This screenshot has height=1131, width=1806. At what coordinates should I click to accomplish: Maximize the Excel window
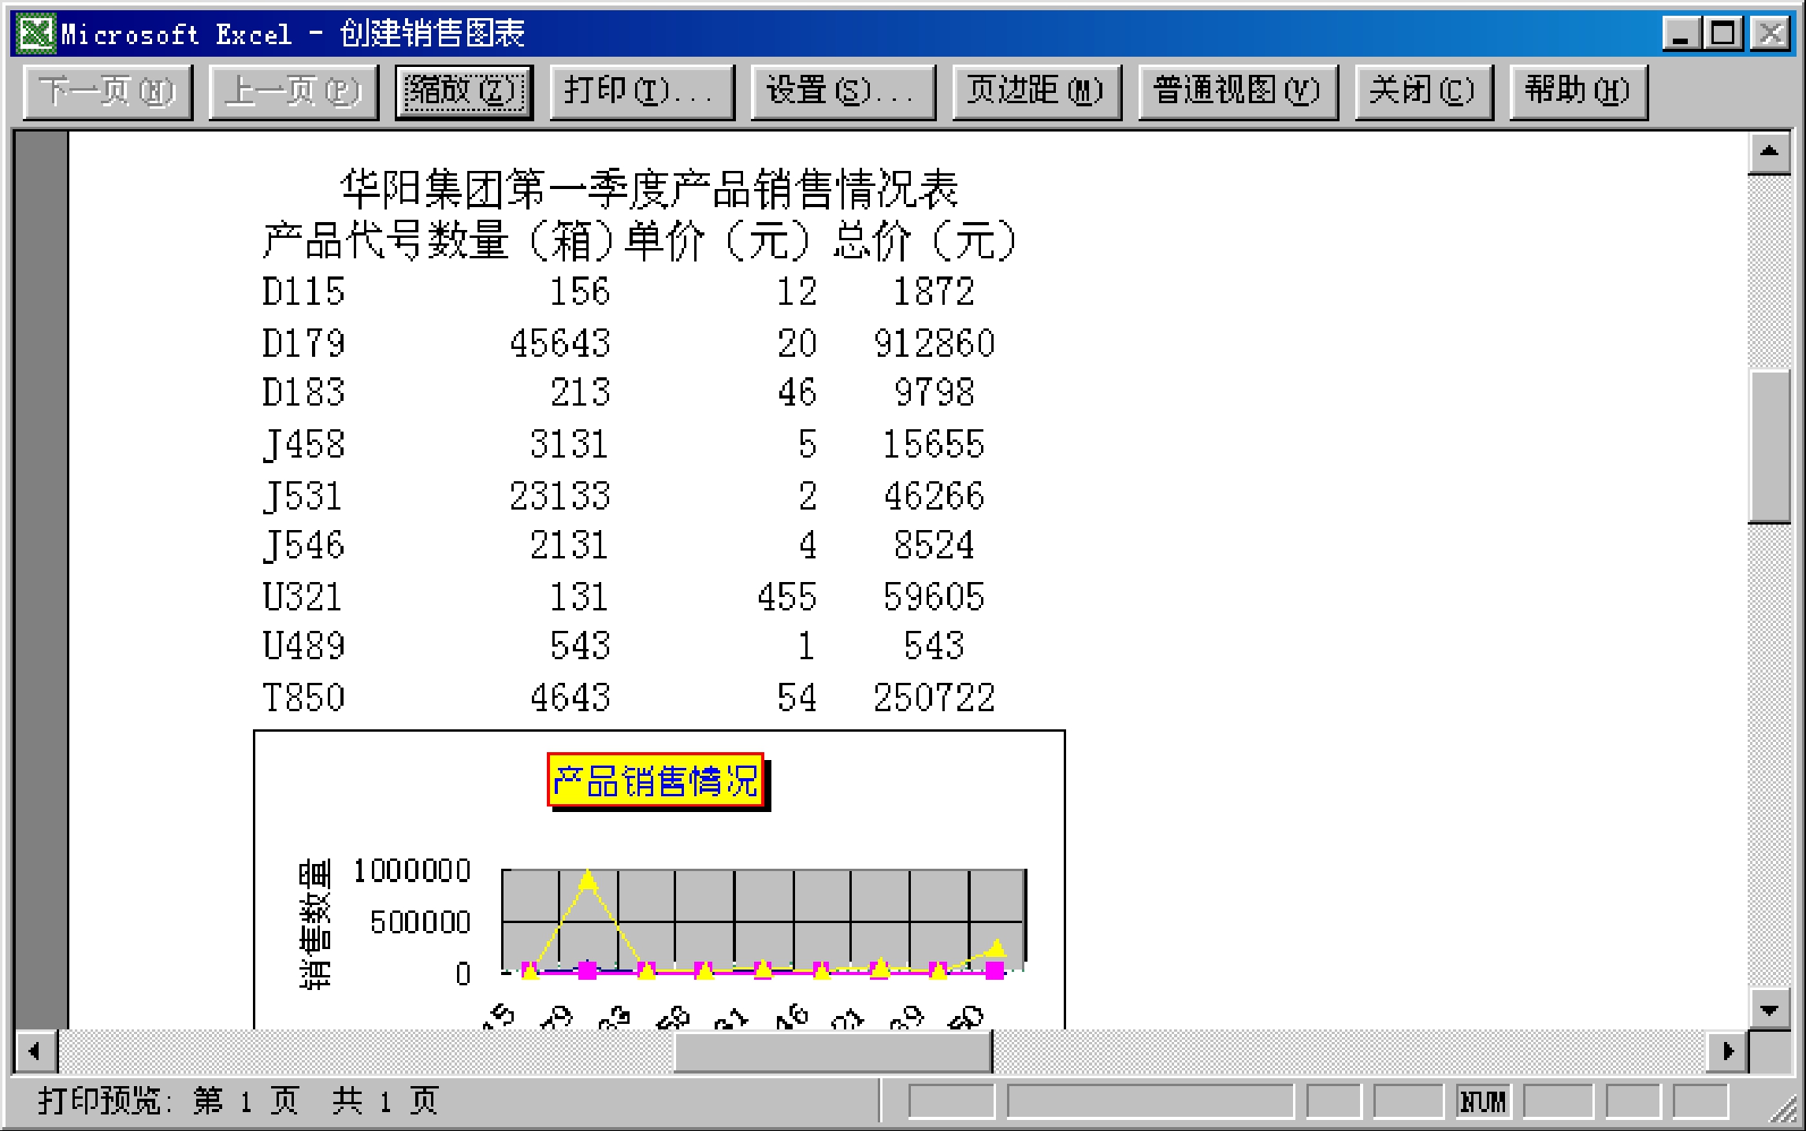pyautogui.click(x=1723, y=34)
